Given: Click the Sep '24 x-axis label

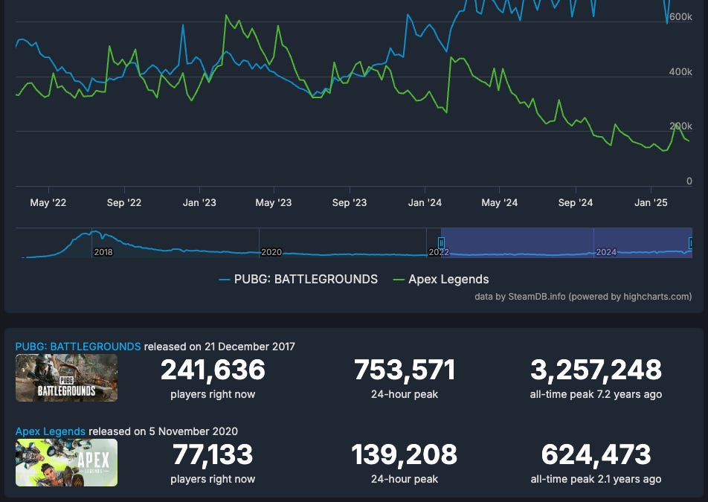Looking at the screenshot, I should click(x=576, y=203).
